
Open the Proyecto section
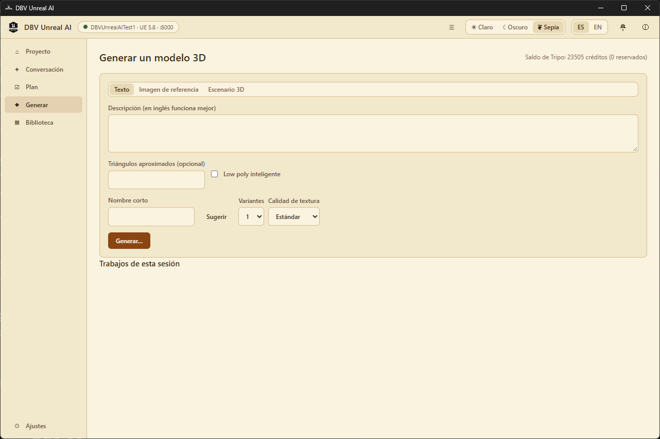pos(43,52)
